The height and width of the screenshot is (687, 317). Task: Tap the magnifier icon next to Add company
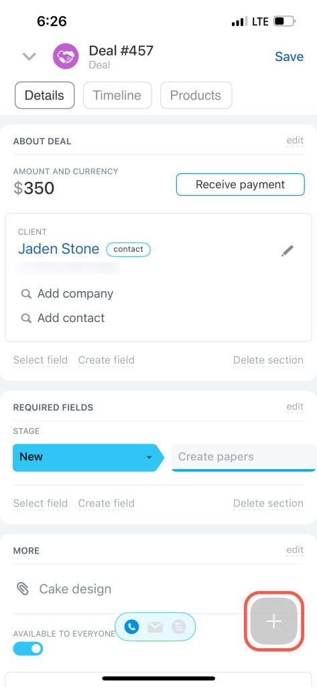[x=26, y=294]
